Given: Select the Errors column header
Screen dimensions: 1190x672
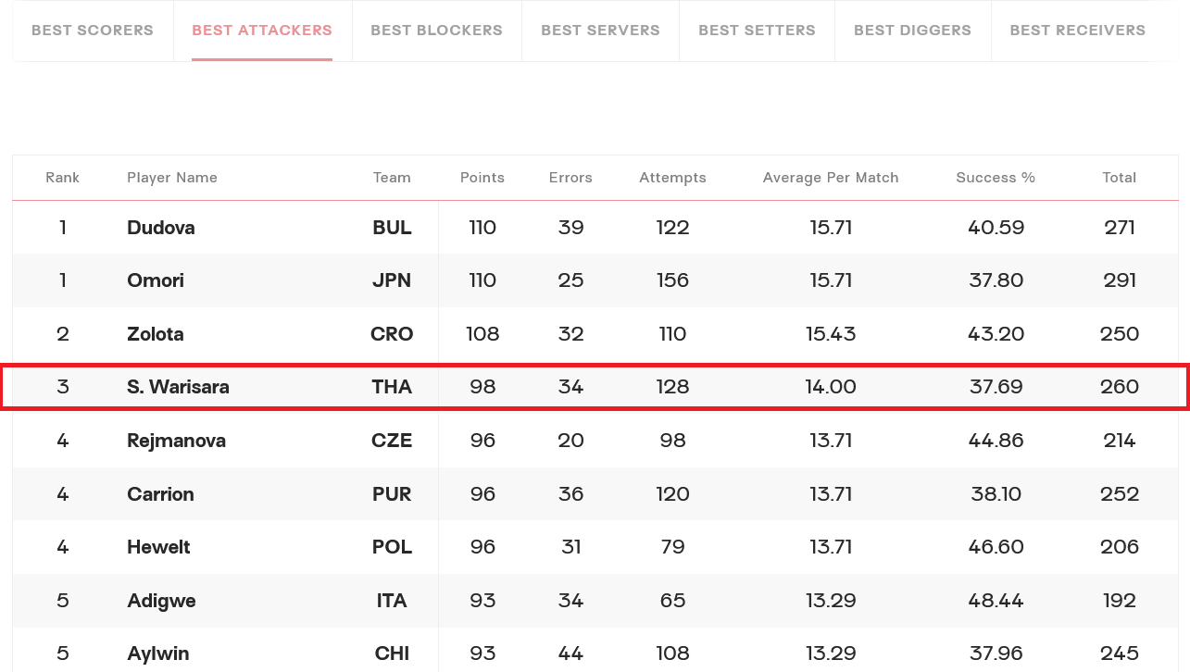Looking at the screenshot, I should point(570,178).
